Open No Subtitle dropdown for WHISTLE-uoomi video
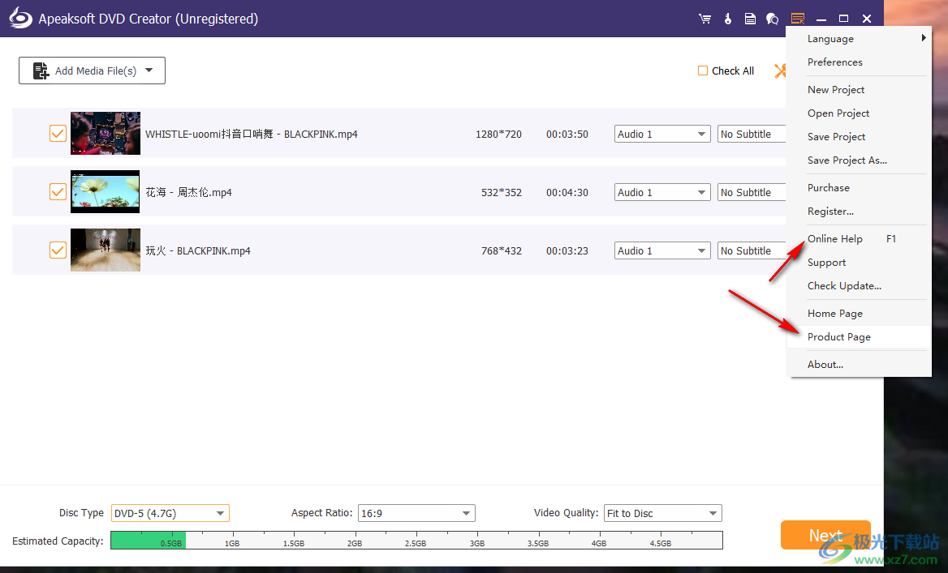The height and width of the screenshot is (573, 948). click(x=752, y=134)
